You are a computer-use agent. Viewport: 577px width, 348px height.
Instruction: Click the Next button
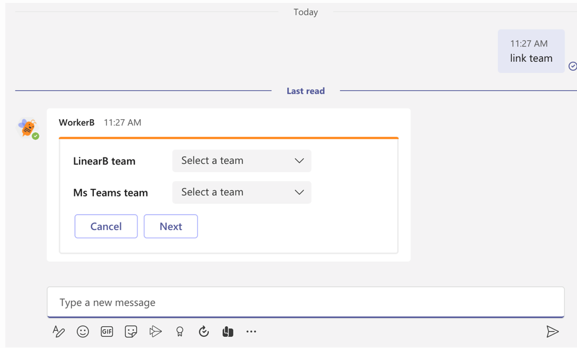point(171,226)
